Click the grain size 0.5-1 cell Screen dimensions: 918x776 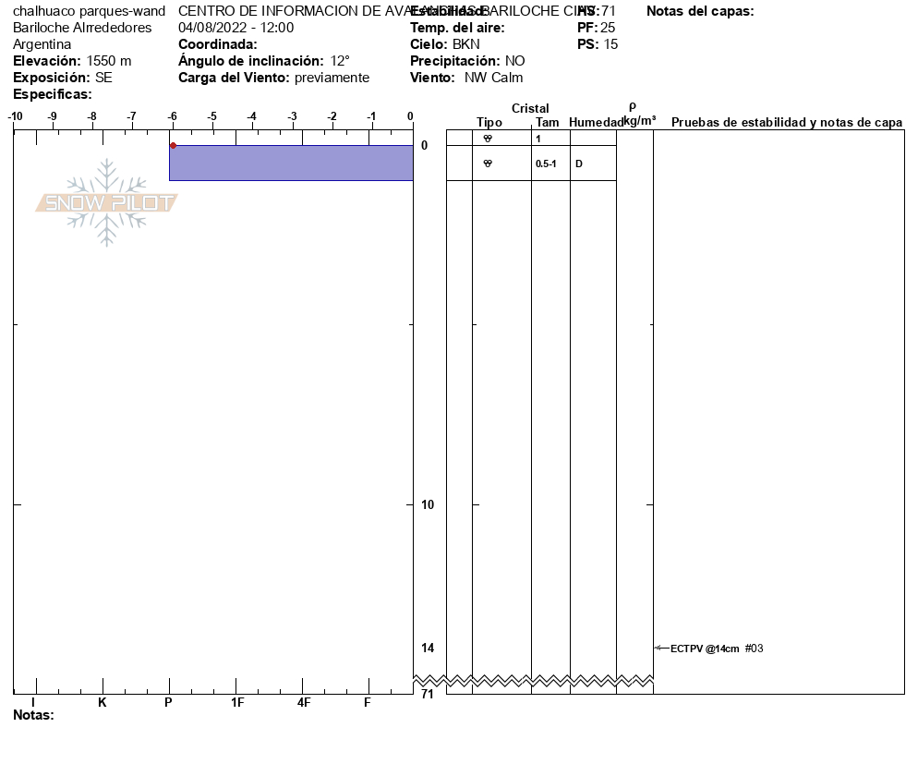[x=546, y=164]
